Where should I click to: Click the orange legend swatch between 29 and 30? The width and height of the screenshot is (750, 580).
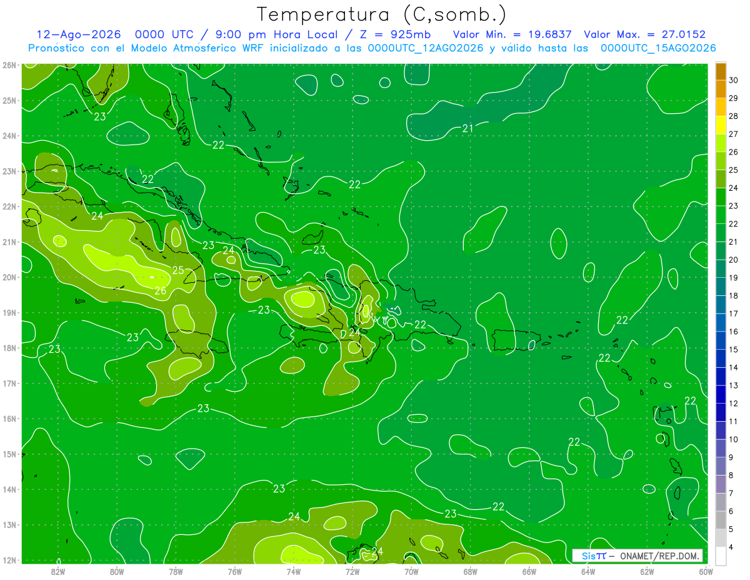tap(721, 89)
